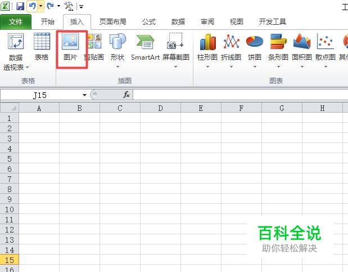Select column D header
The width and height of the screenshot is (348, 272).
160,108
